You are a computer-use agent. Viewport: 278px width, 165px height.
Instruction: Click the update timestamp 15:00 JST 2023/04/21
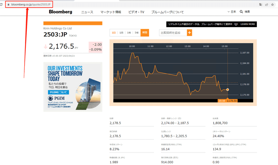[64, 56]
